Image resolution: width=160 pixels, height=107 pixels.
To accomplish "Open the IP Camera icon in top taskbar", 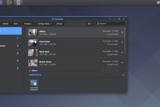I will [x=18, y=2].
